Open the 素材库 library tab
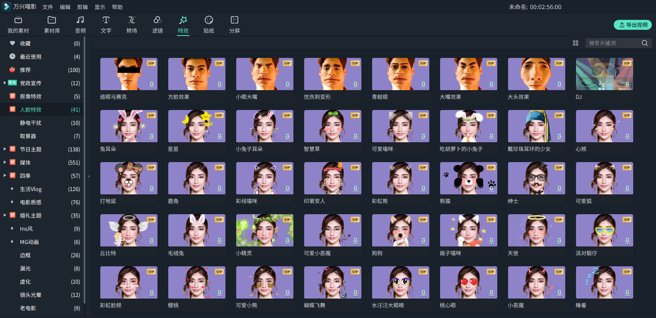The image size is (656, 318). tap(52, 25)
